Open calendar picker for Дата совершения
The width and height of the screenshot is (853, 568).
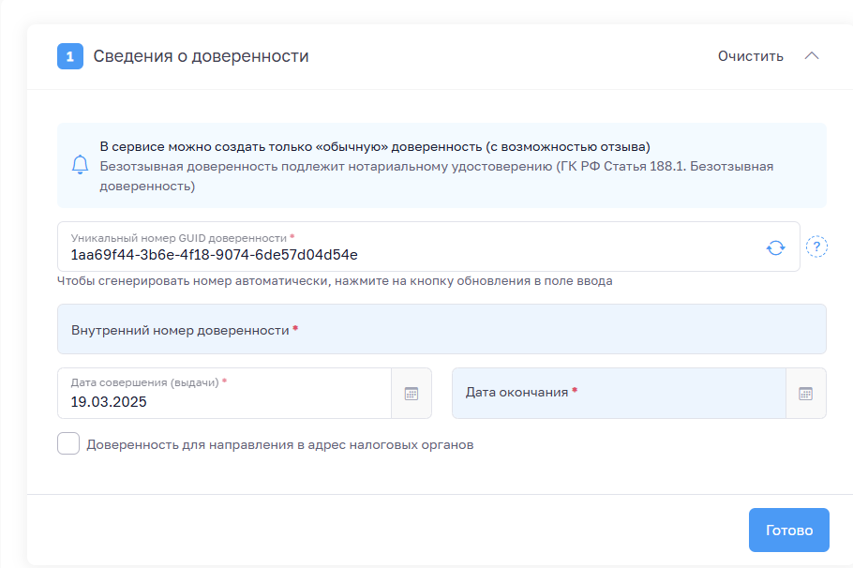(411, 394)
